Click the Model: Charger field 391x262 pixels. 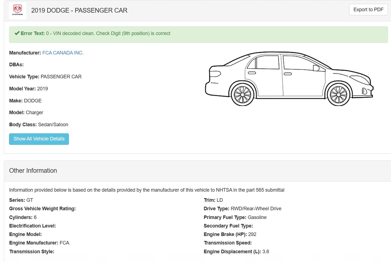(x=26, y=113)
